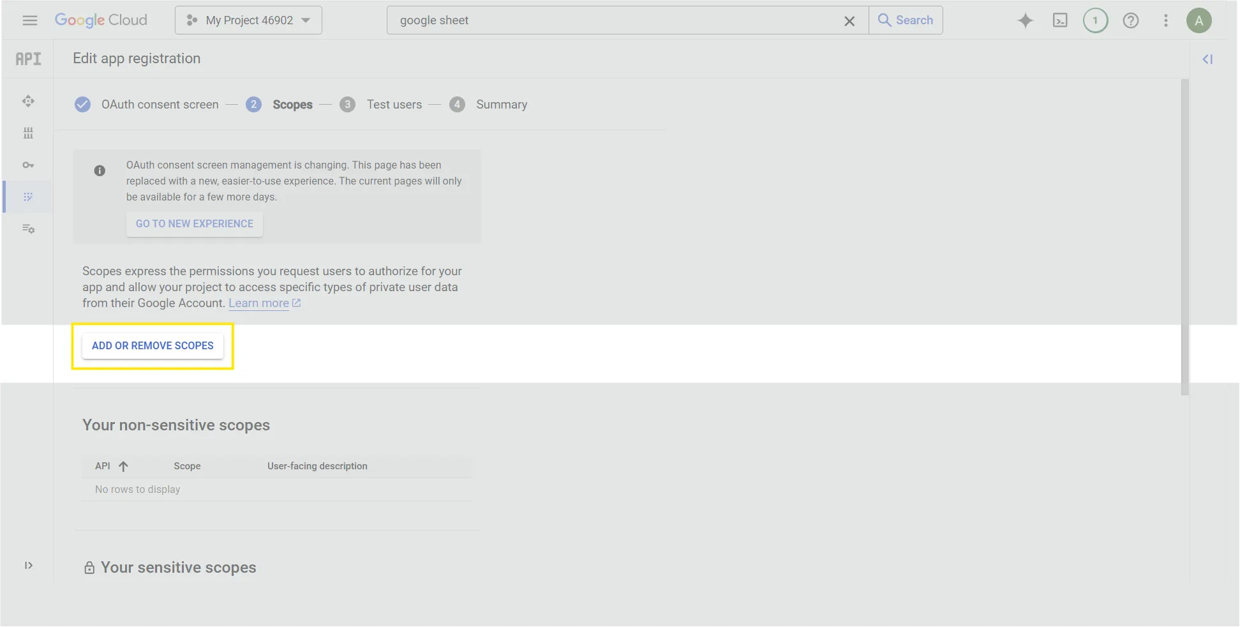Image resolution: width=1240 pixels, height=627 pixels.
Task: Open the notifications badge showing 1
Action: pos(1095,20)
